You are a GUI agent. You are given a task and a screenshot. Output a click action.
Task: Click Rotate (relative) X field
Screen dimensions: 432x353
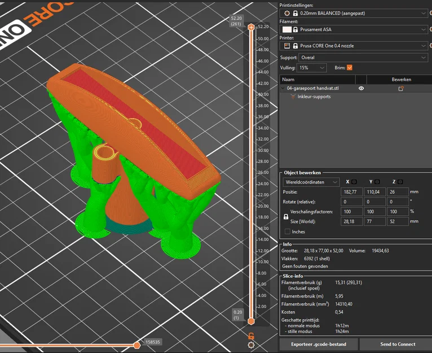click(x=351, y=202)
